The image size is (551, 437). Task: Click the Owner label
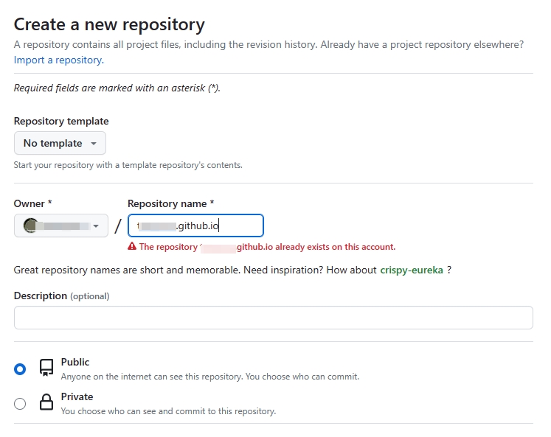coord(32,203)
